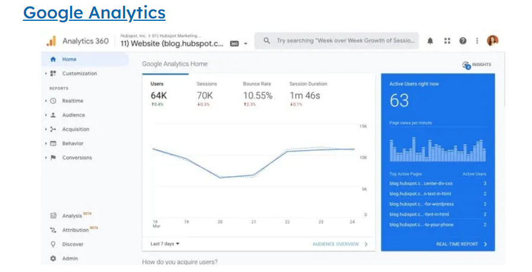Open Attribution beta in sidebar
The width and height of the screenshot is (532, 272).
click(80, 230)
